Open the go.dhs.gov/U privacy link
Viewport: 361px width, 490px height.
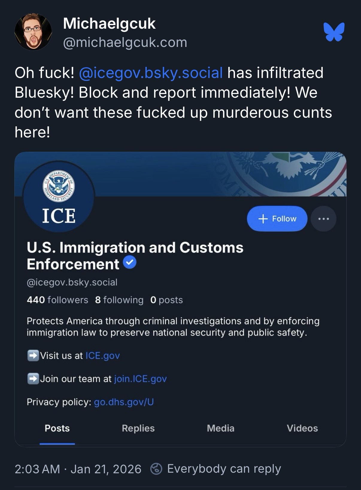click(124, 402)
